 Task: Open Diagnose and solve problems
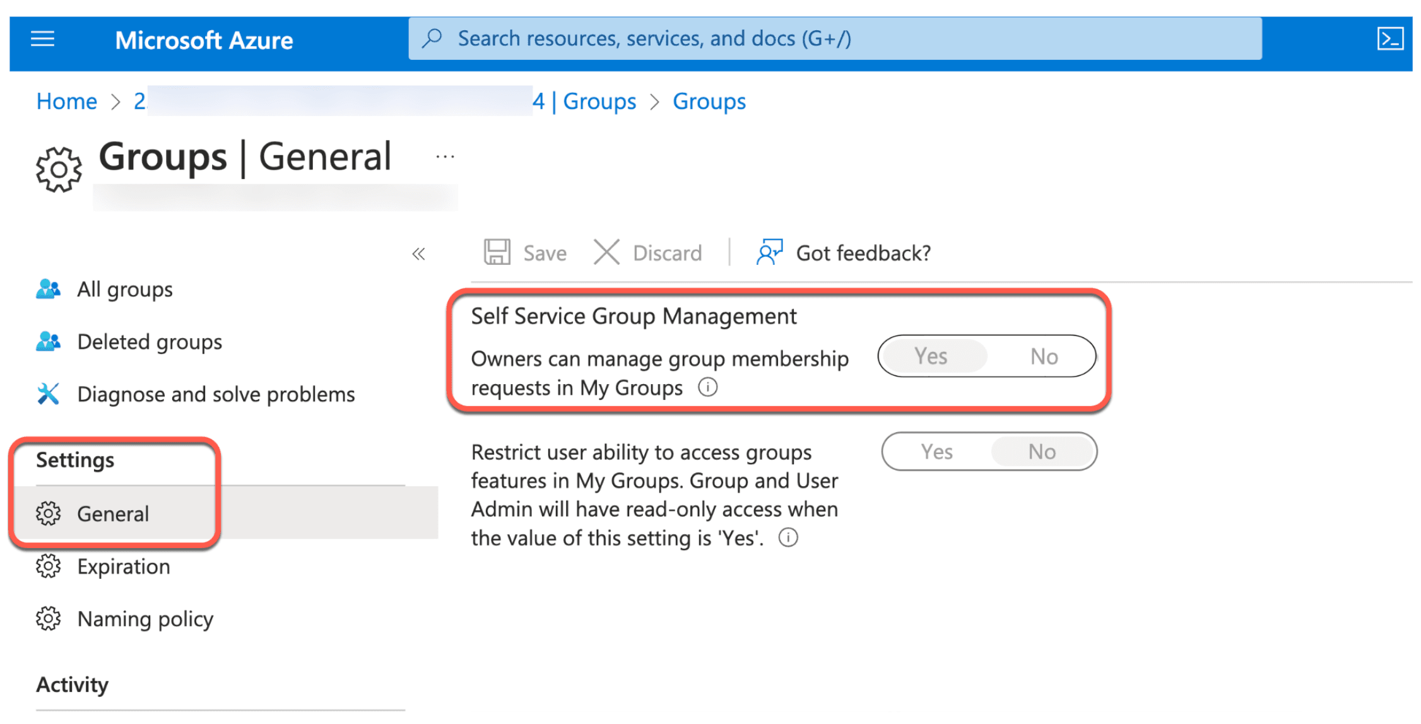coord(216,394)
